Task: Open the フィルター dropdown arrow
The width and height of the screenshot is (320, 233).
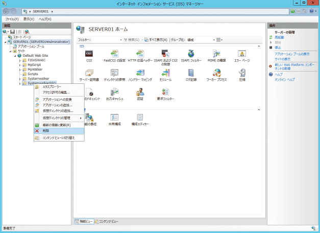Action: (x=121, y=40)
